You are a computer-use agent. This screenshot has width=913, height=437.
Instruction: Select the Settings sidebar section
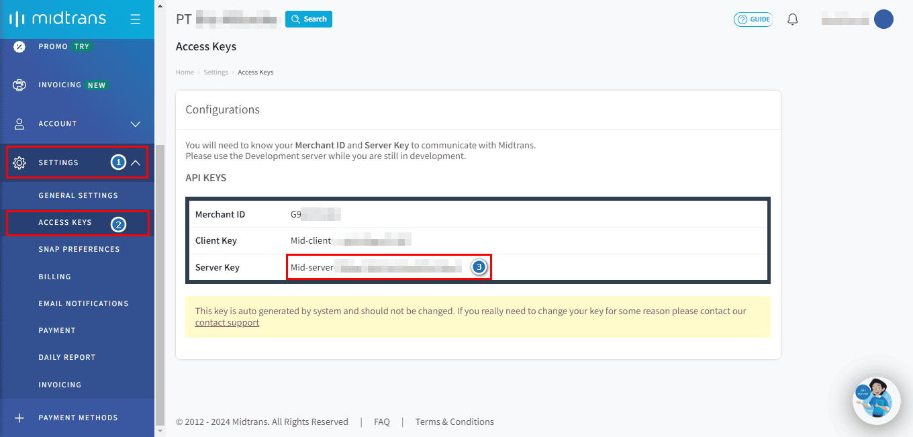click(x=77, y=162)
